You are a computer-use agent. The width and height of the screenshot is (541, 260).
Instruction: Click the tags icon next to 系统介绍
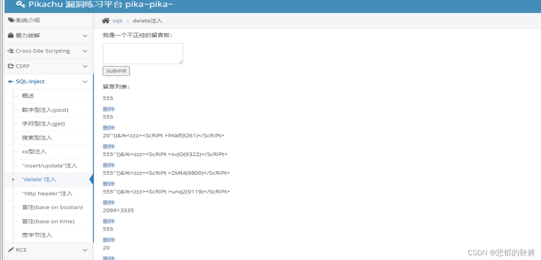pyautogui.click(x=11, y=20)
